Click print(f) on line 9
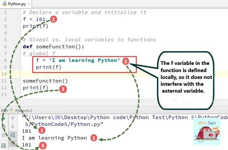The width and height of the screenshot is (228, 150). tap(49, 67)
